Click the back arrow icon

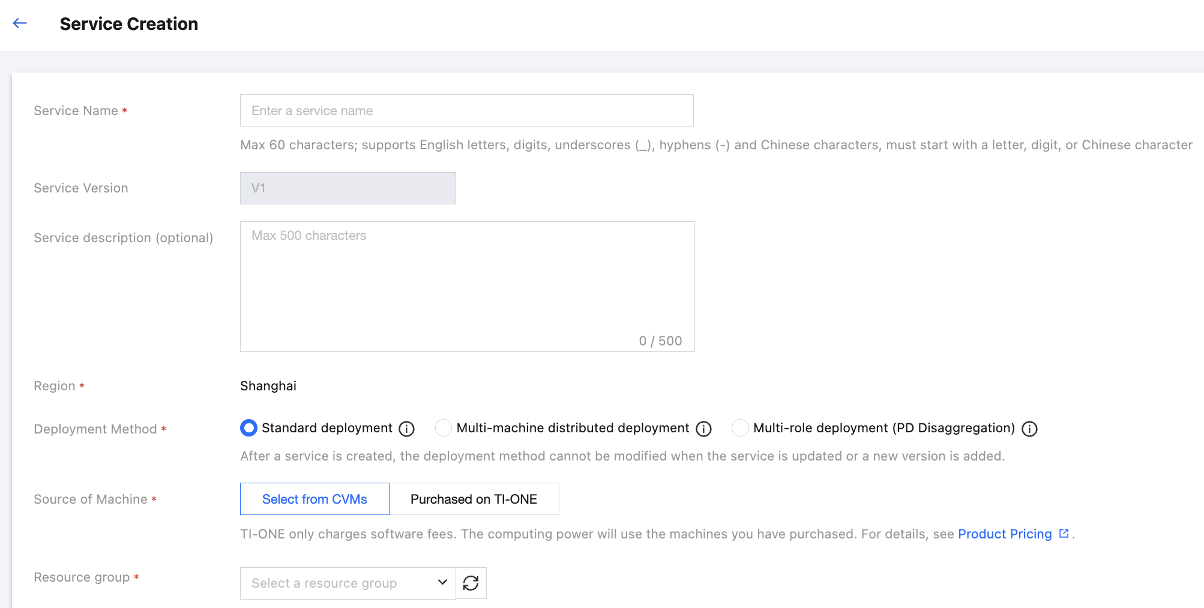[20, 23]
